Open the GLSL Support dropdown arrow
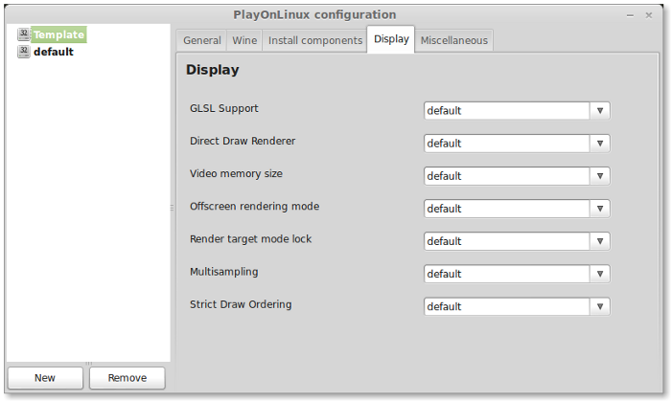Screen dimensions: 671x401 [x=600, y=111]
